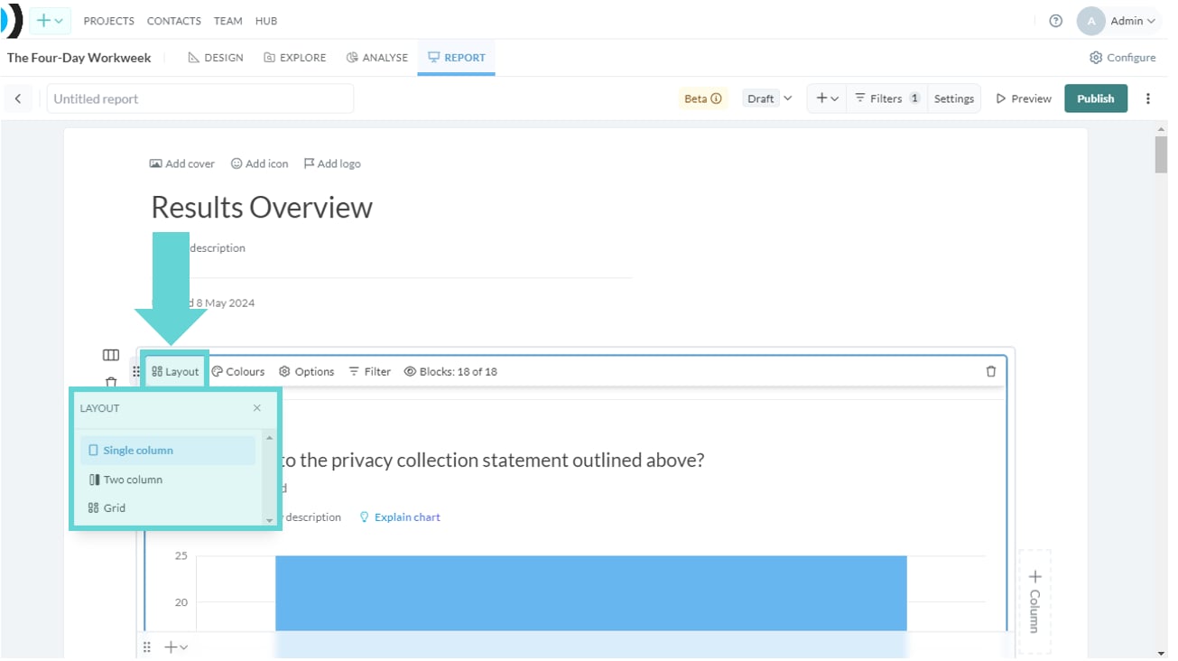Open the Admin account dropdown
The height and width of the screenshot is (661, 1178).
tap(1119, 21)
